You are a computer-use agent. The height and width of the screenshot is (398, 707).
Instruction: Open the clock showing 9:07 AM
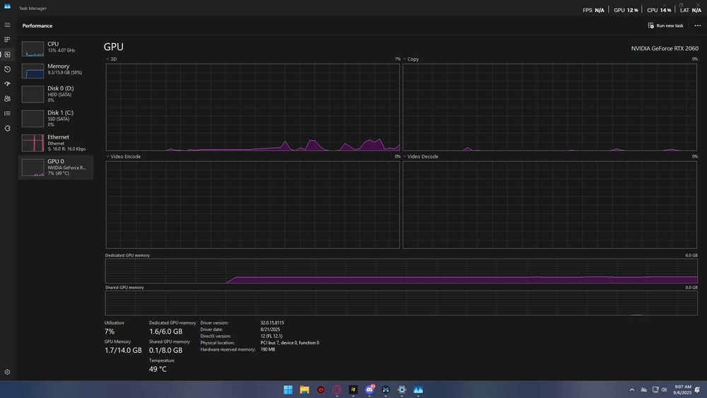click(682, 390)
